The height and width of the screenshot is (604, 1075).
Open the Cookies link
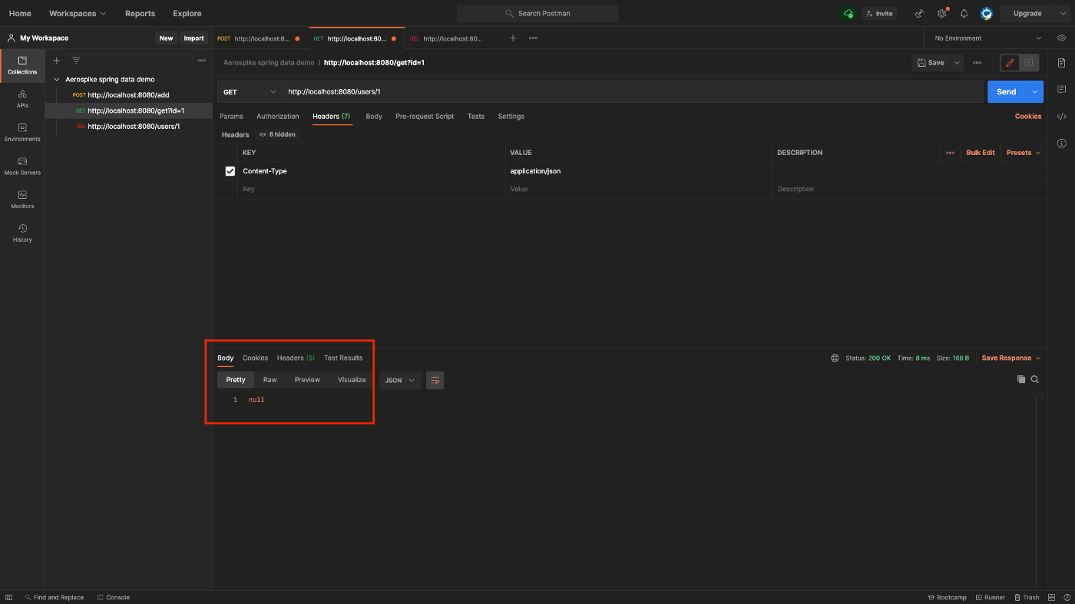pos(1028,116)
